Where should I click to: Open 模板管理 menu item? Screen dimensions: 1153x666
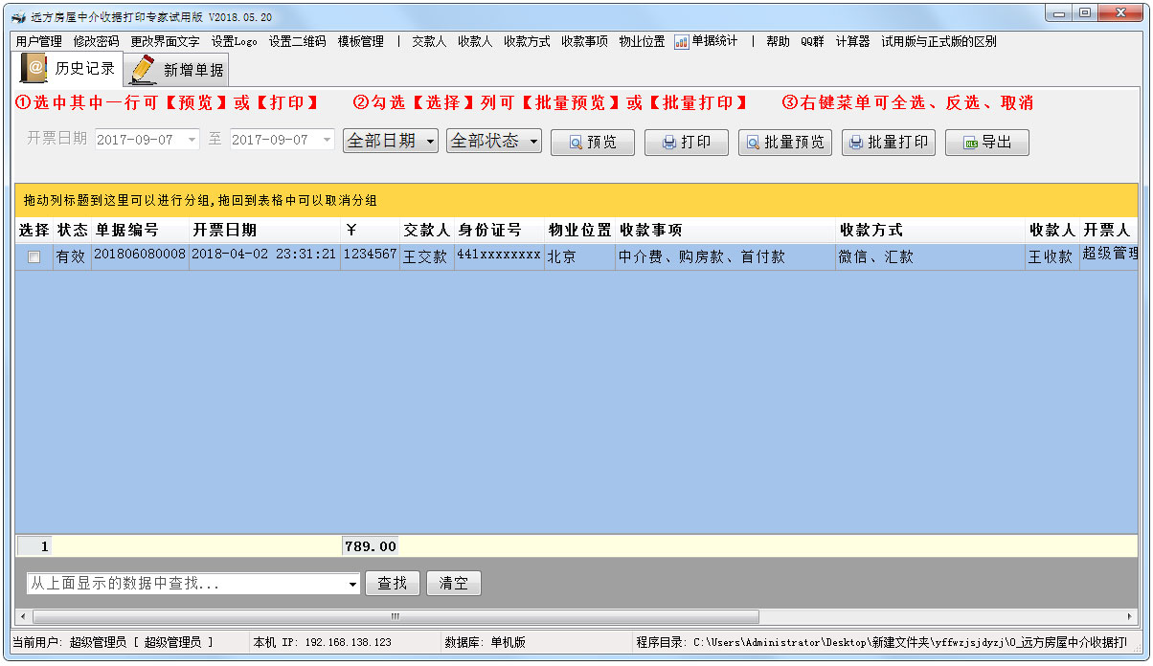pos(361,42)
